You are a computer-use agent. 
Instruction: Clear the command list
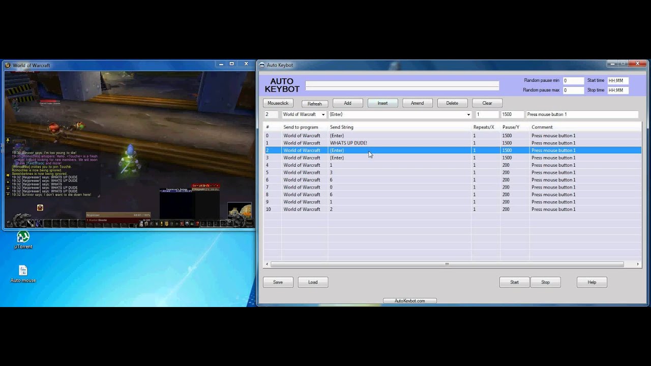pos(487,103)
